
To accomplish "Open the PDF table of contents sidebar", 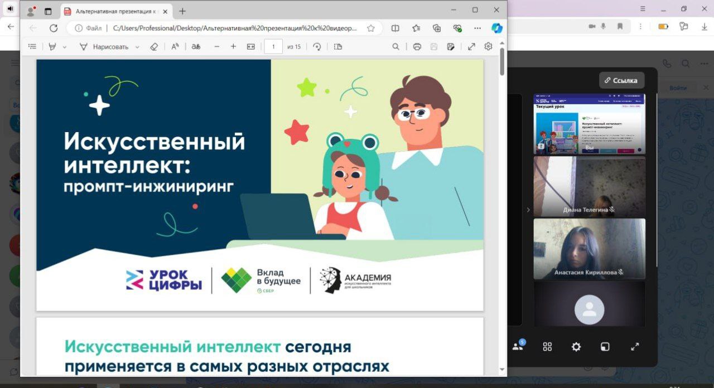I will [x=32, y=47].
